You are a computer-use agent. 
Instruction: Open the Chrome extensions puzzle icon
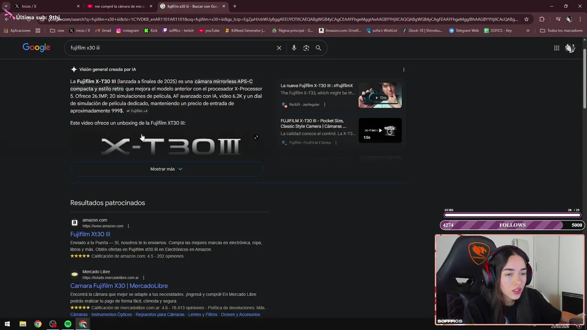click(x=542, y=19)
